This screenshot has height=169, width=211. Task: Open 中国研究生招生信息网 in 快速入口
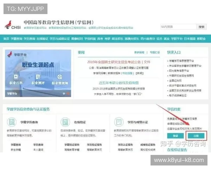[181, 76]
